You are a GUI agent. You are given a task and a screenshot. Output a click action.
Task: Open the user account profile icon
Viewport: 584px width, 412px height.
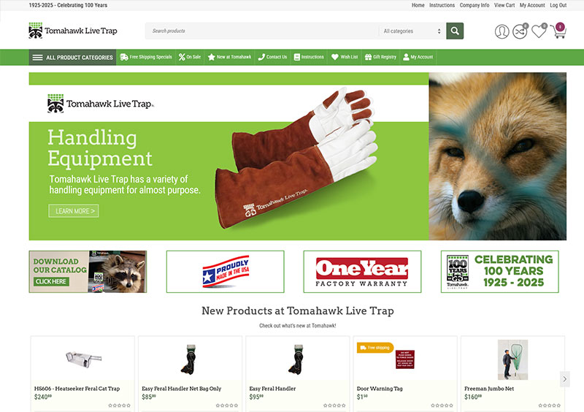502,31
